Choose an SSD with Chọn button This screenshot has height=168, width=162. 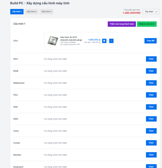(151, 107)
